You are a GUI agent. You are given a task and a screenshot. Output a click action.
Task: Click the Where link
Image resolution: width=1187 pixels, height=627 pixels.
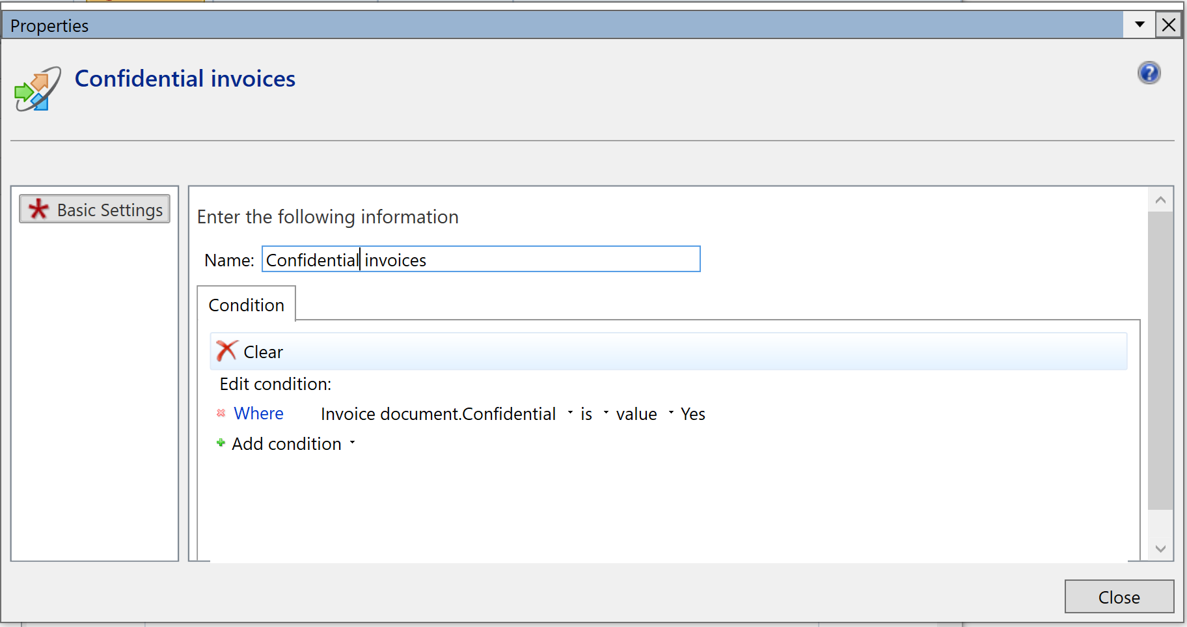[x=258, y=413]
